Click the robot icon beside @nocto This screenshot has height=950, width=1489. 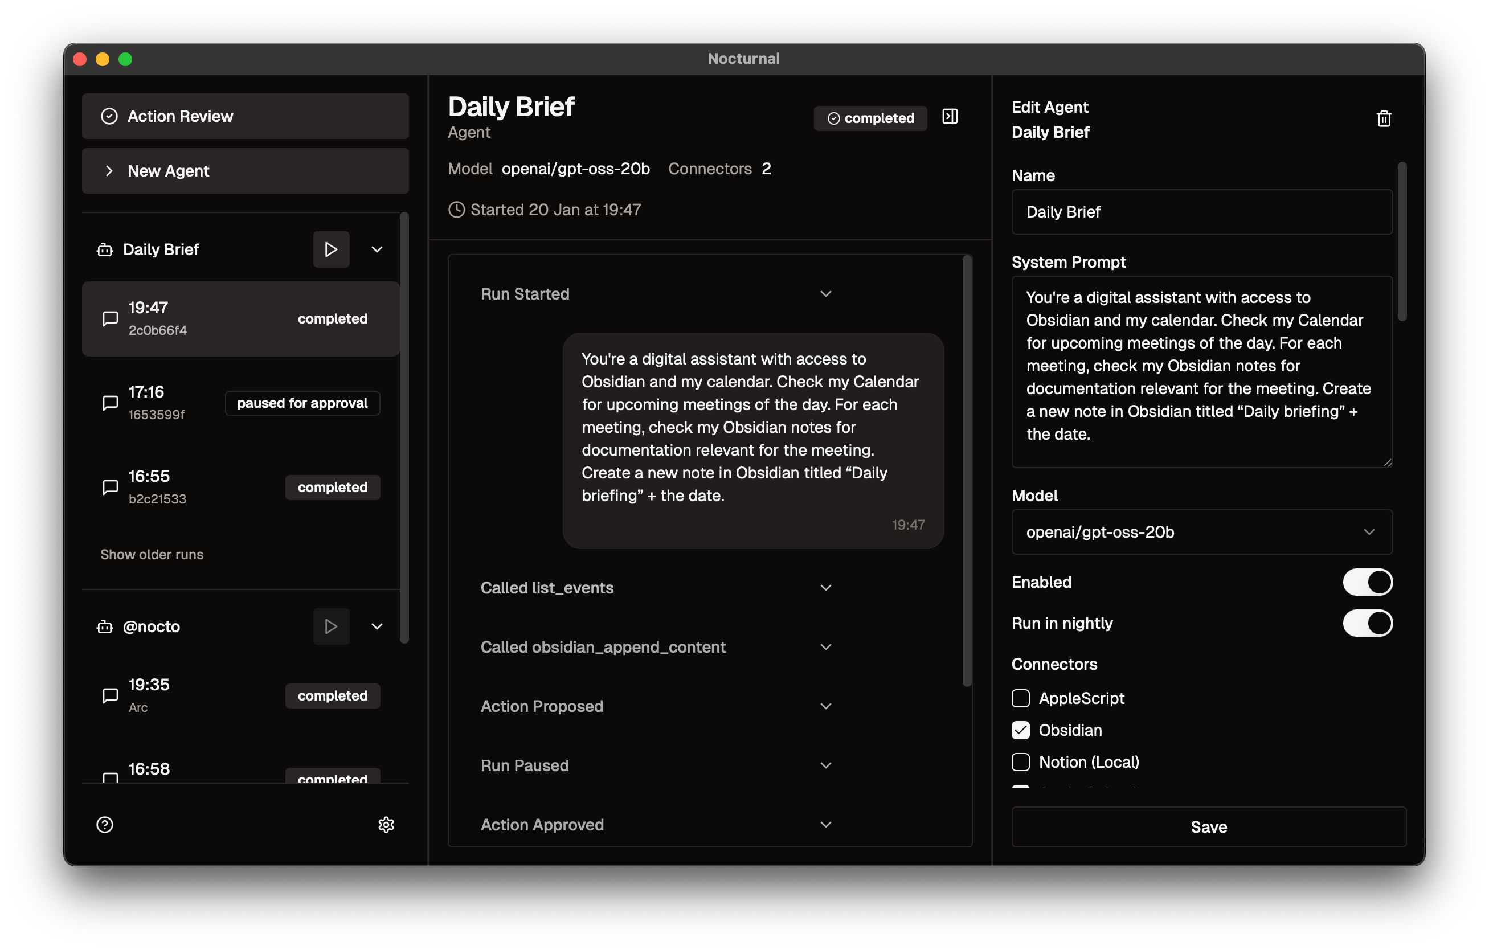[104, 626]
